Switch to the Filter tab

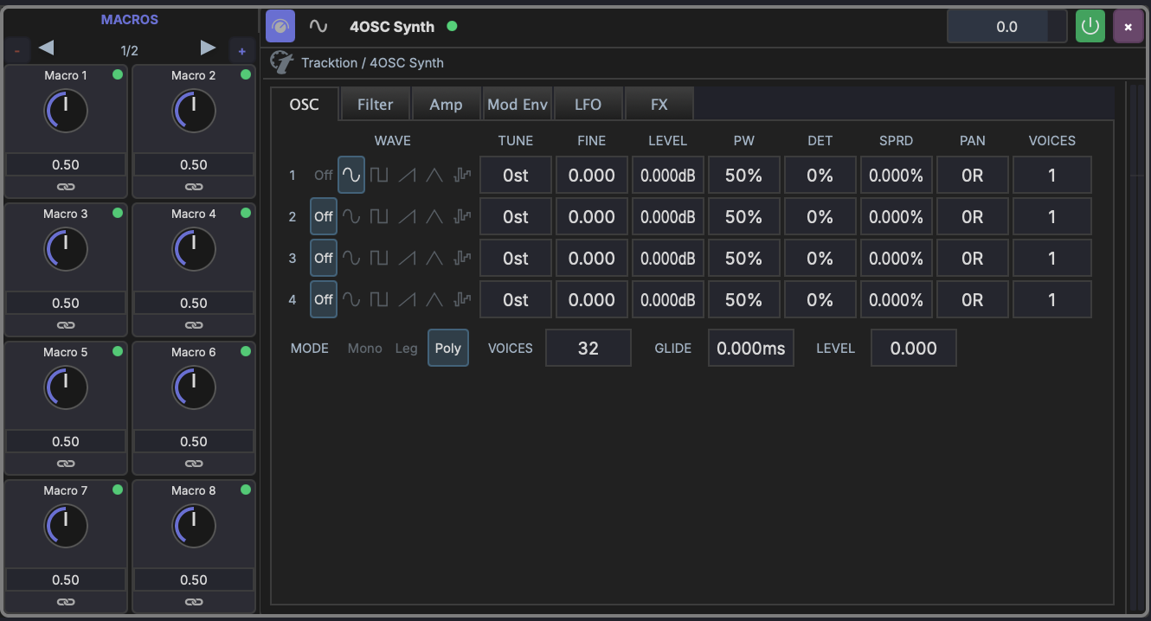(x=375, y=103)
